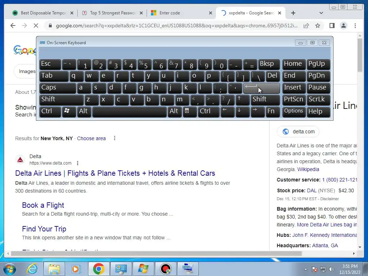Open the delta.com chip in knowledge panel
The image size is (368, 276).
click(x=298, y=132)
